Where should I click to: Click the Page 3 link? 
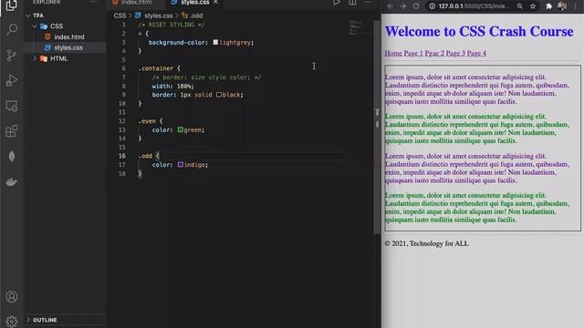coord(455,53)
